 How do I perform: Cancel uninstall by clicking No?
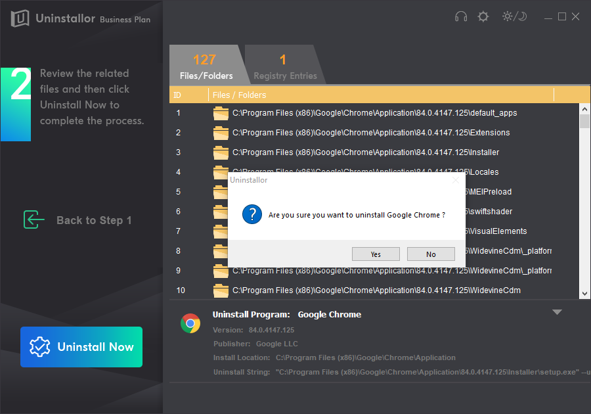click(431, 254)
